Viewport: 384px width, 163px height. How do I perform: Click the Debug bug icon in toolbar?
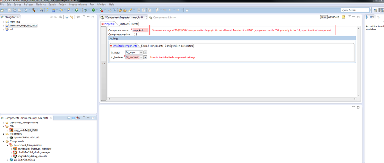coord(85,10)
